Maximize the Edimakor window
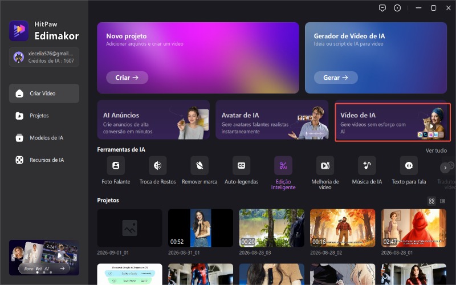456x285 pixels. point(433,8)
